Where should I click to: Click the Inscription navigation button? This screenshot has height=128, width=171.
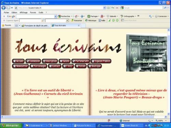point(50,61)
